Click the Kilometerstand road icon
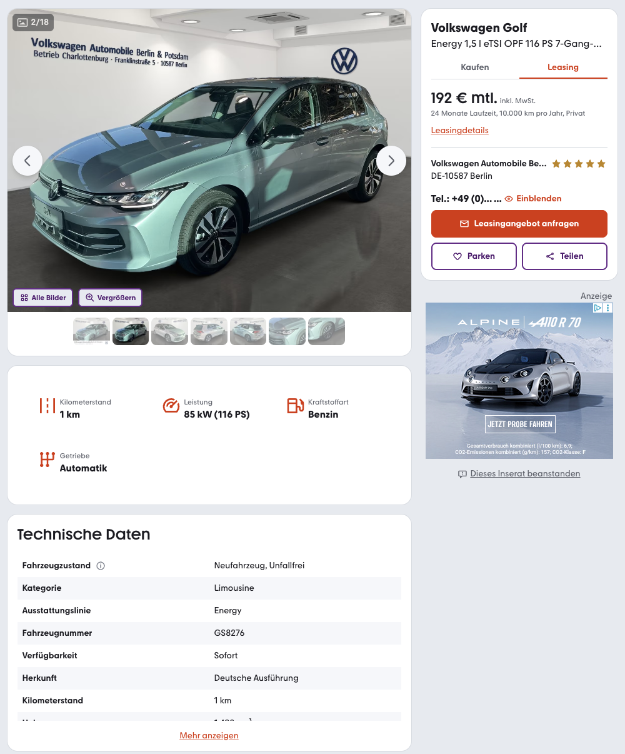 (47, 406)
